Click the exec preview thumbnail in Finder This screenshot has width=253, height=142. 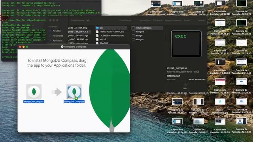[x=186, y=44]
